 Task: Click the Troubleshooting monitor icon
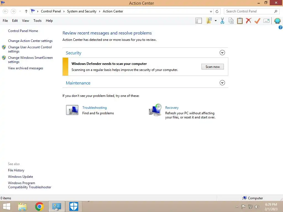(72, 110)
